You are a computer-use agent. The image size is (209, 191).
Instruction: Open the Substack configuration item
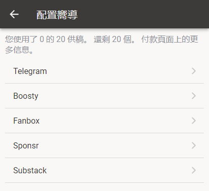click(104, 170)
